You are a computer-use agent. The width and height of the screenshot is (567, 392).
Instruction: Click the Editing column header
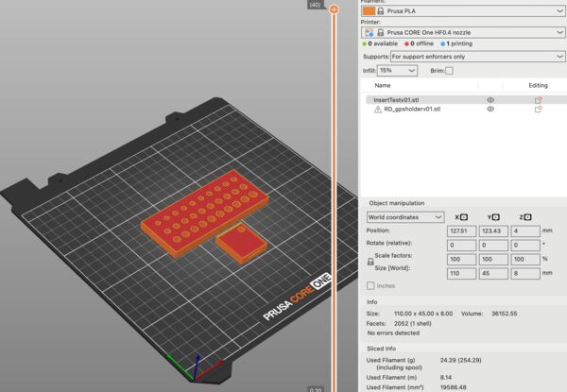coord(538,86)
